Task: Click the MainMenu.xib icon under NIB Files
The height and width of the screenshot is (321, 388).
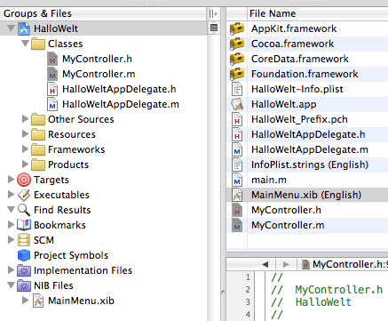Action: [38, 301]
